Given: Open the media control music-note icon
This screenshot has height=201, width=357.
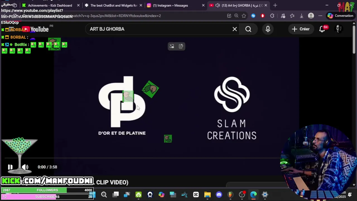Looking at the screenshot, I should point(283,16).
